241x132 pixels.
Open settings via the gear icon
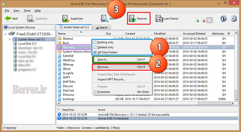pos(234,19)
